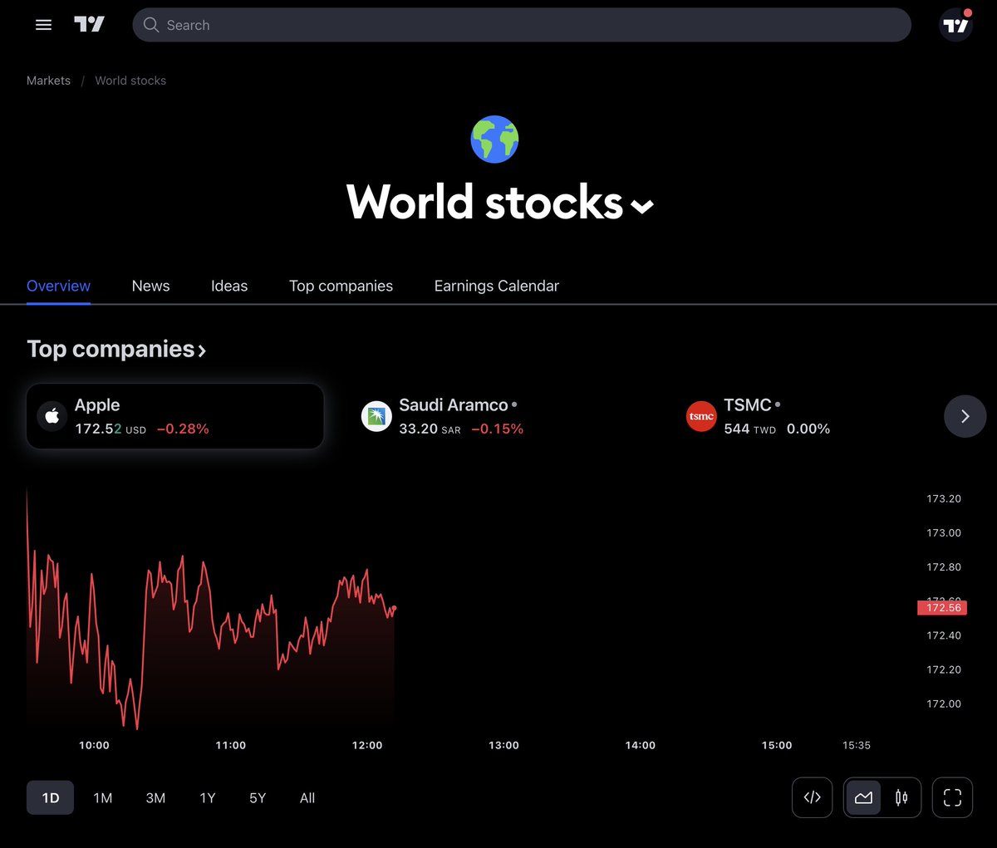This screenshot has width=997, height=848.
Task: Click Apple's −0.28% change value
Action: (183, 429)
